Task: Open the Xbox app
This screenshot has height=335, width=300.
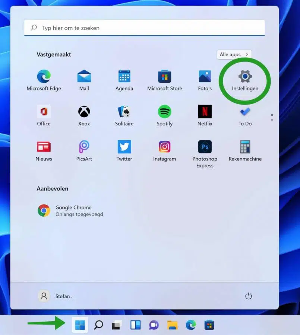Action: [84, 116]
